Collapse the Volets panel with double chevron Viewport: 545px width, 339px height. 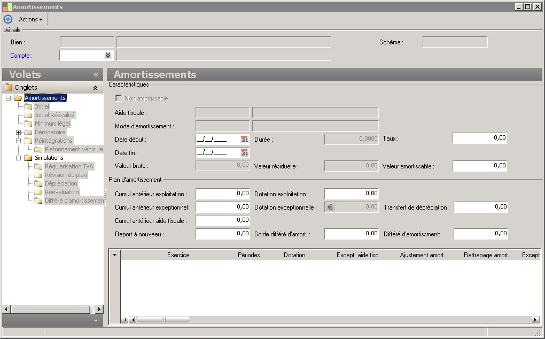(x=96, y=75)
